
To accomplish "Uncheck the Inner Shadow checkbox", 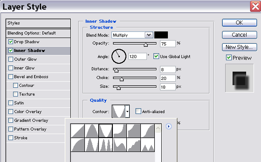I will (x=10, y=50).
